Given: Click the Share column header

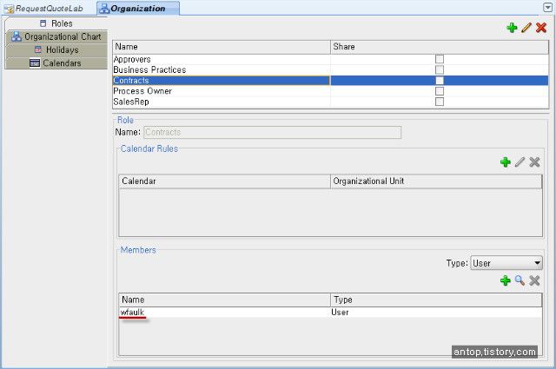Looking at the screenshot, I should pyautogui.click(x=440, y=47).
